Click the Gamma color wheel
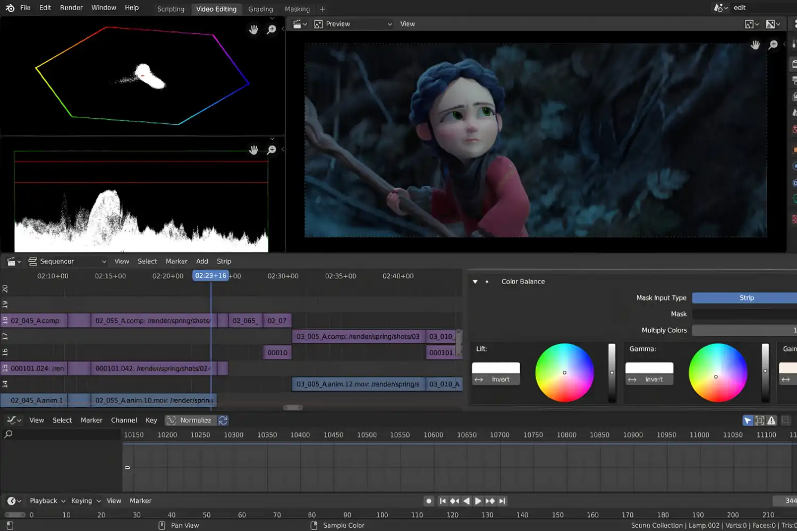 [718, 373]
